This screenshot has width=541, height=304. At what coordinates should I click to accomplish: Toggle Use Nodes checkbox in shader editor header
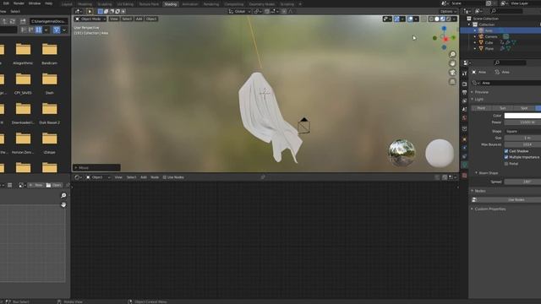[165, 177]
